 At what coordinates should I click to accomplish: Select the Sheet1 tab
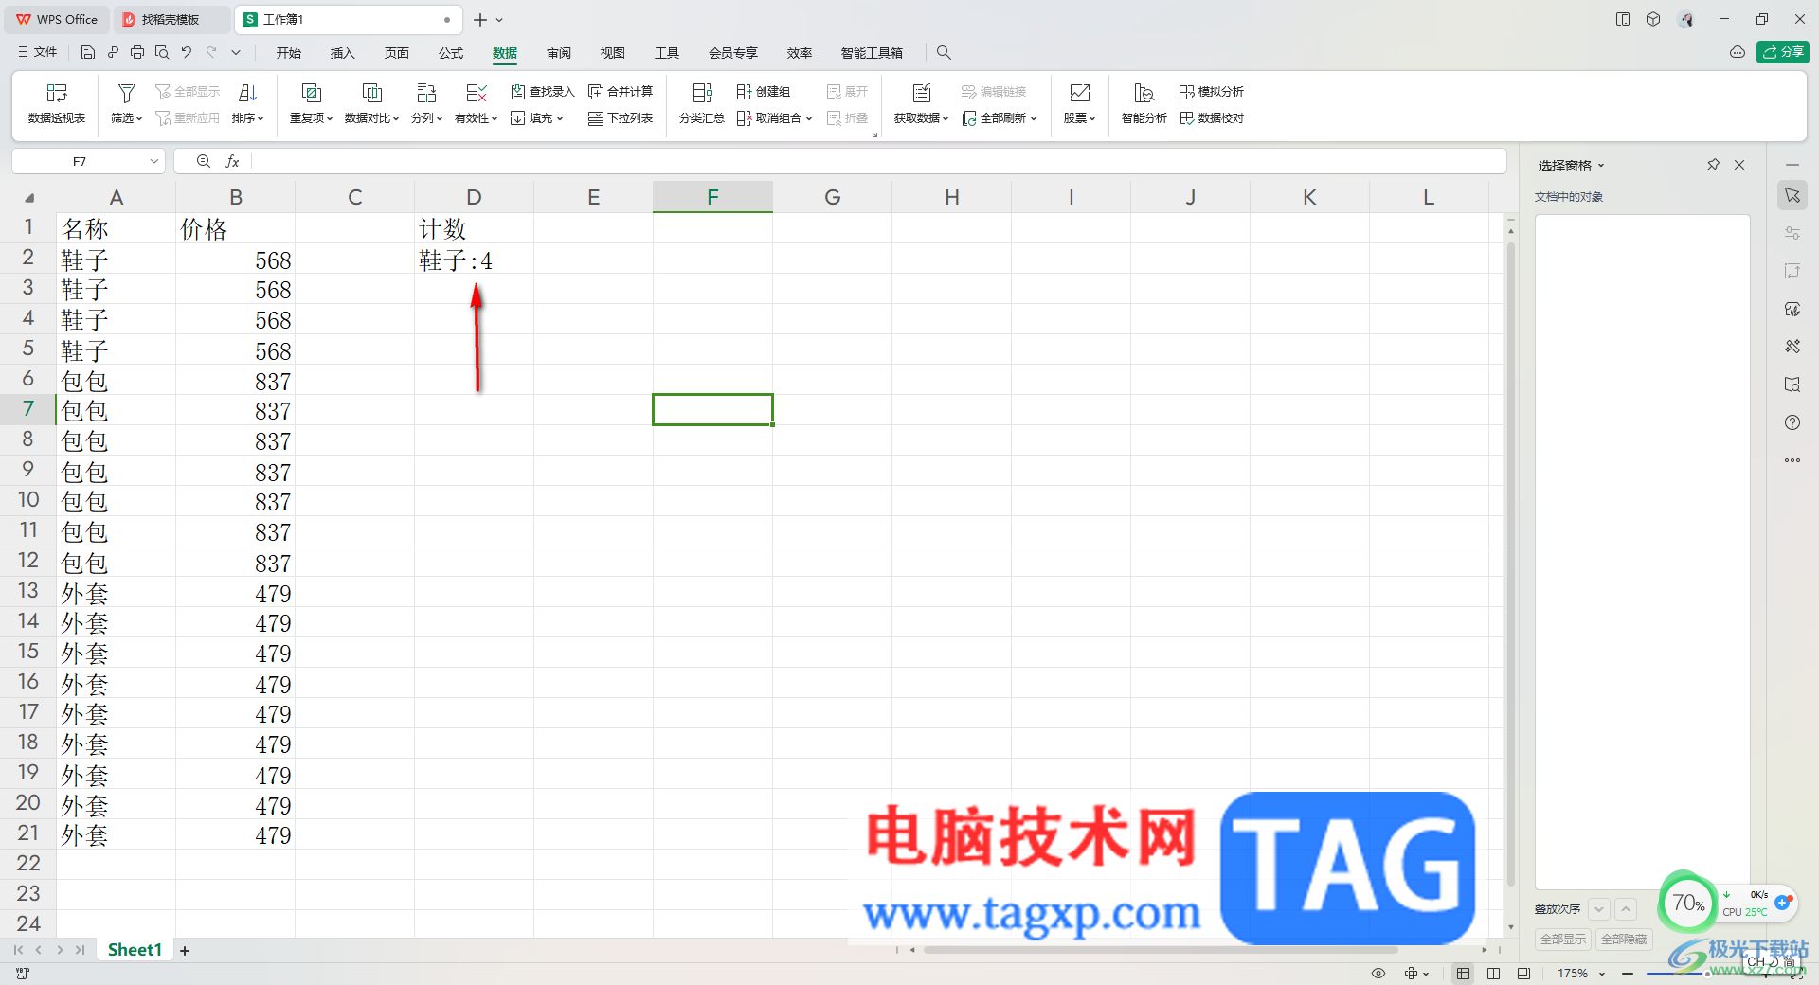point(135,949)
